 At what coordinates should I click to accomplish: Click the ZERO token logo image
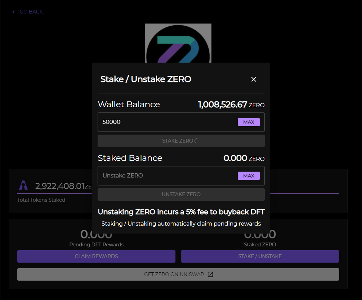tap(178, 43)
